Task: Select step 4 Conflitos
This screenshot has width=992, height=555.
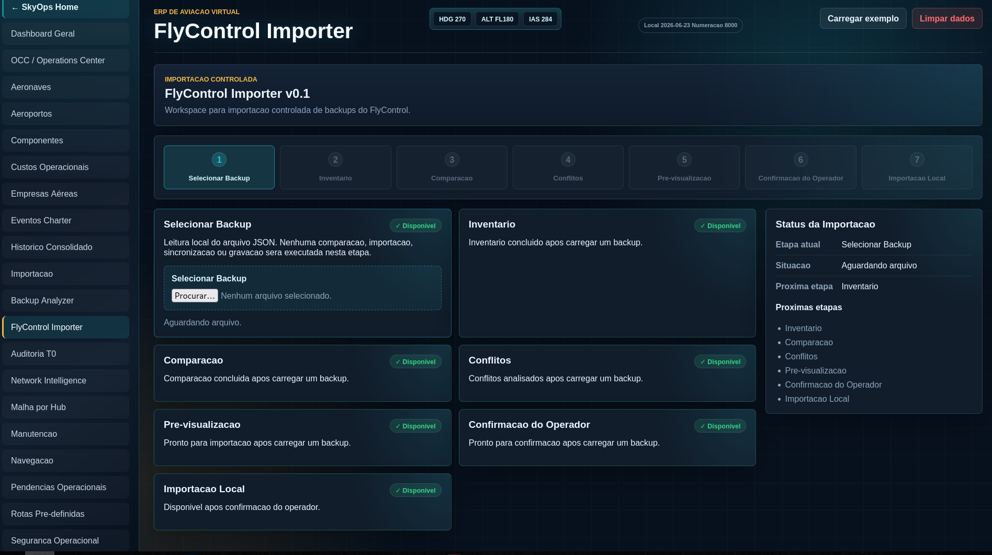Action: [568, 167]
